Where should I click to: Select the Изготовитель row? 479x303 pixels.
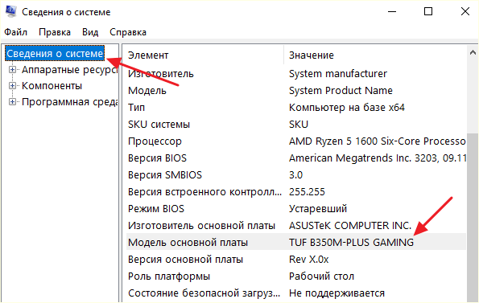[x=296, y=73]
